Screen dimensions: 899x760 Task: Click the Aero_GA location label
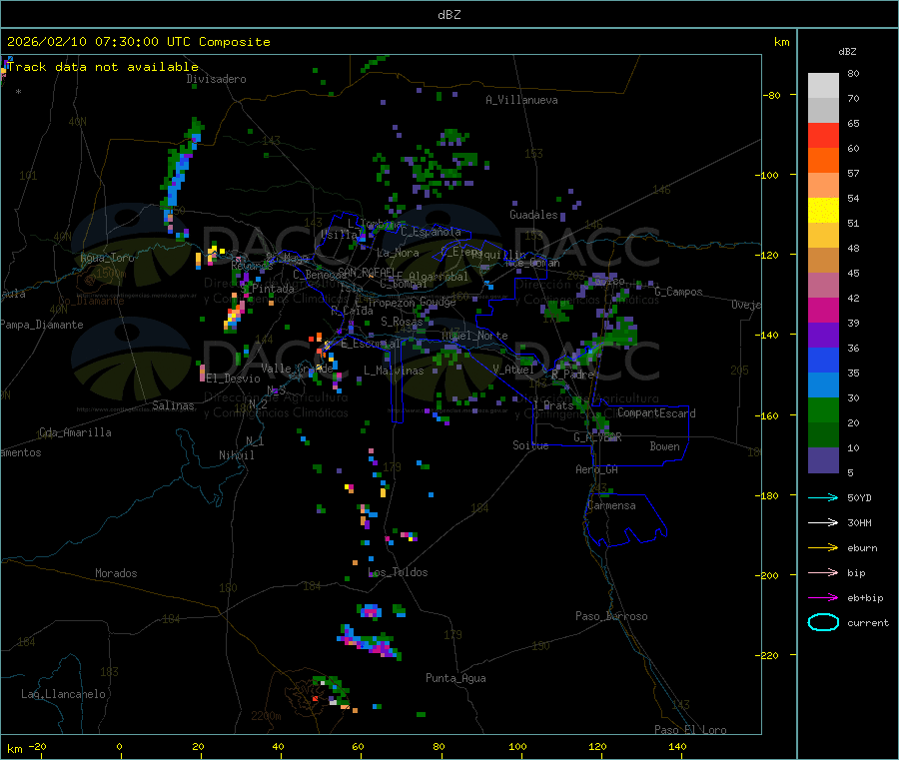[x=597, y=469]
